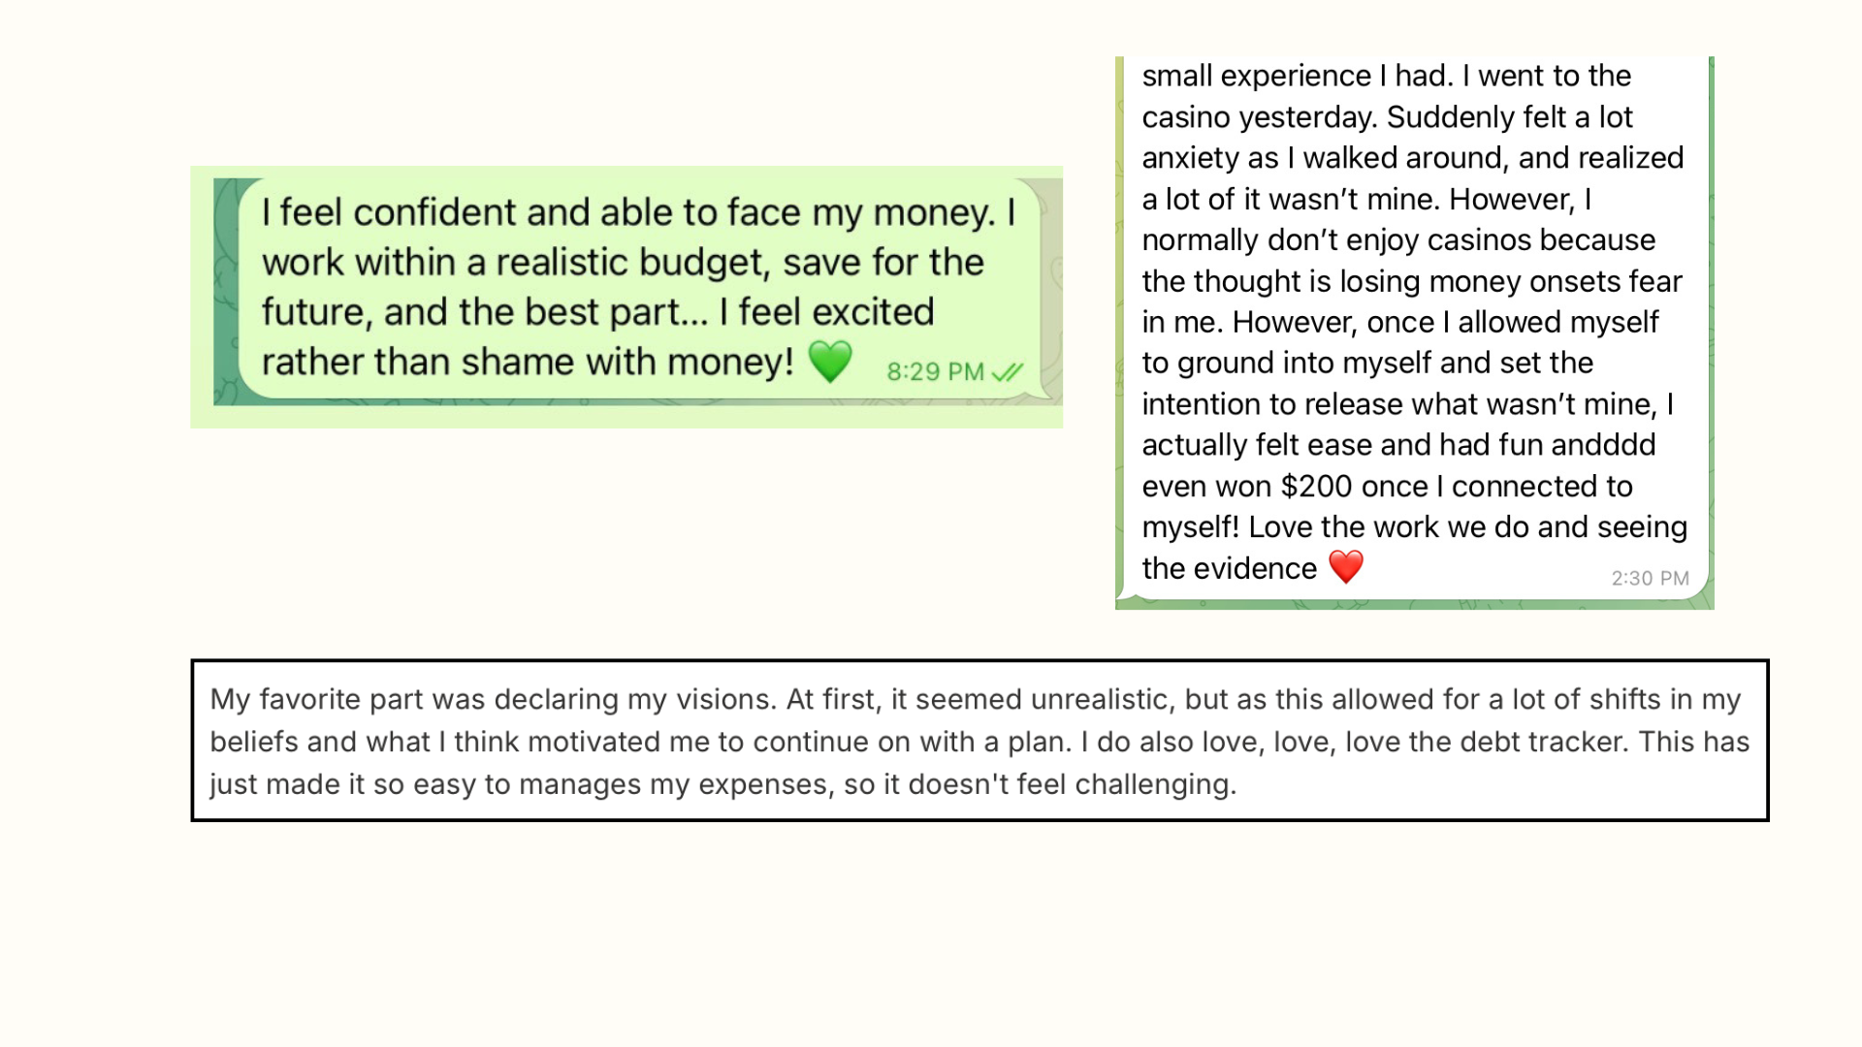Click 'rather than shame with money!' line
Image resolution: width=1862 pixels, height=1047 pixels.
(528, 363)
